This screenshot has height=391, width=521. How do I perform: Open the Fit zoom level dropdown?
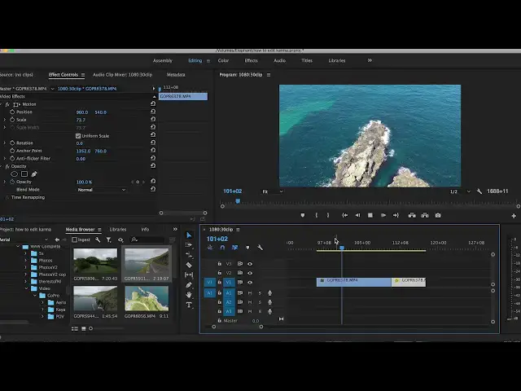(x=272, y=191)
